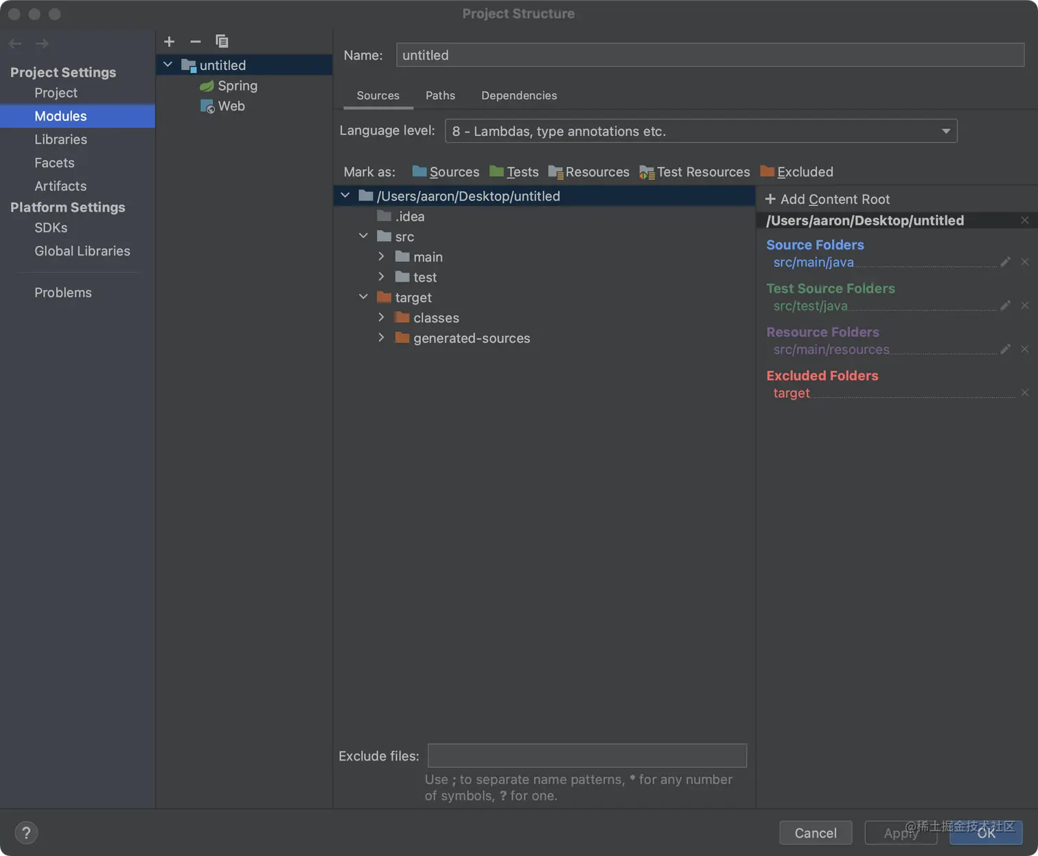Go back with left arrow
The height and width of the screenshot is (856, 1038).
click(15, 43)
